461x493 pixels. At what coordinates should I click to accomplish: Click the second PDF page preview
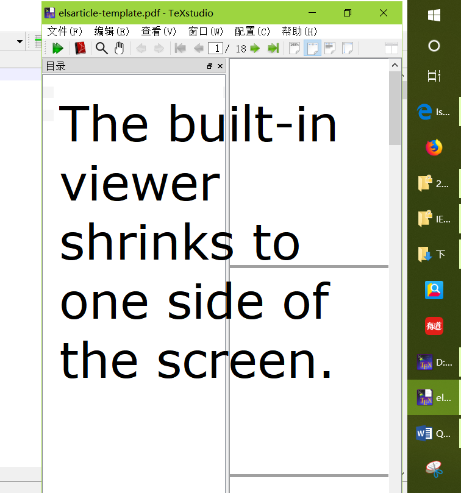(x=309, y=371)
